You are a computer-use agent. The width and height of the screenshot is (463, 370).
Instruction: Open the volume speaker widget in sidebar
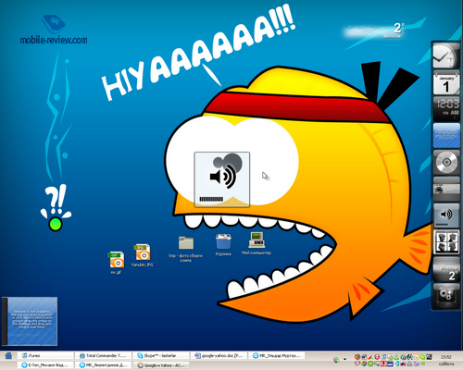pos(446,216)
